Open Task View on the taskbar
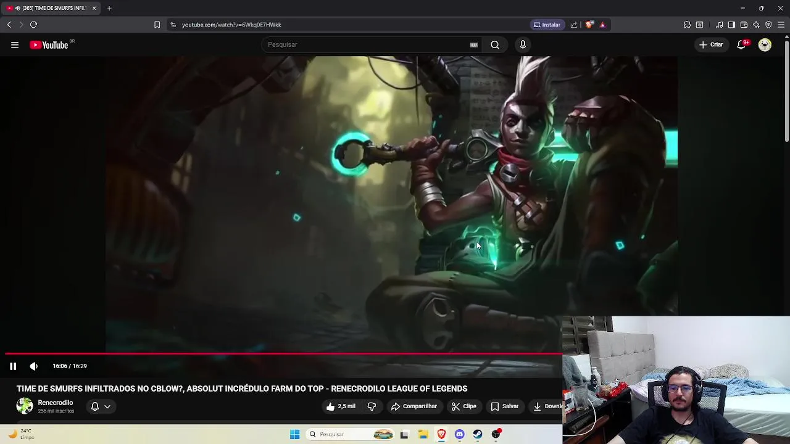 tap(404, 434)
